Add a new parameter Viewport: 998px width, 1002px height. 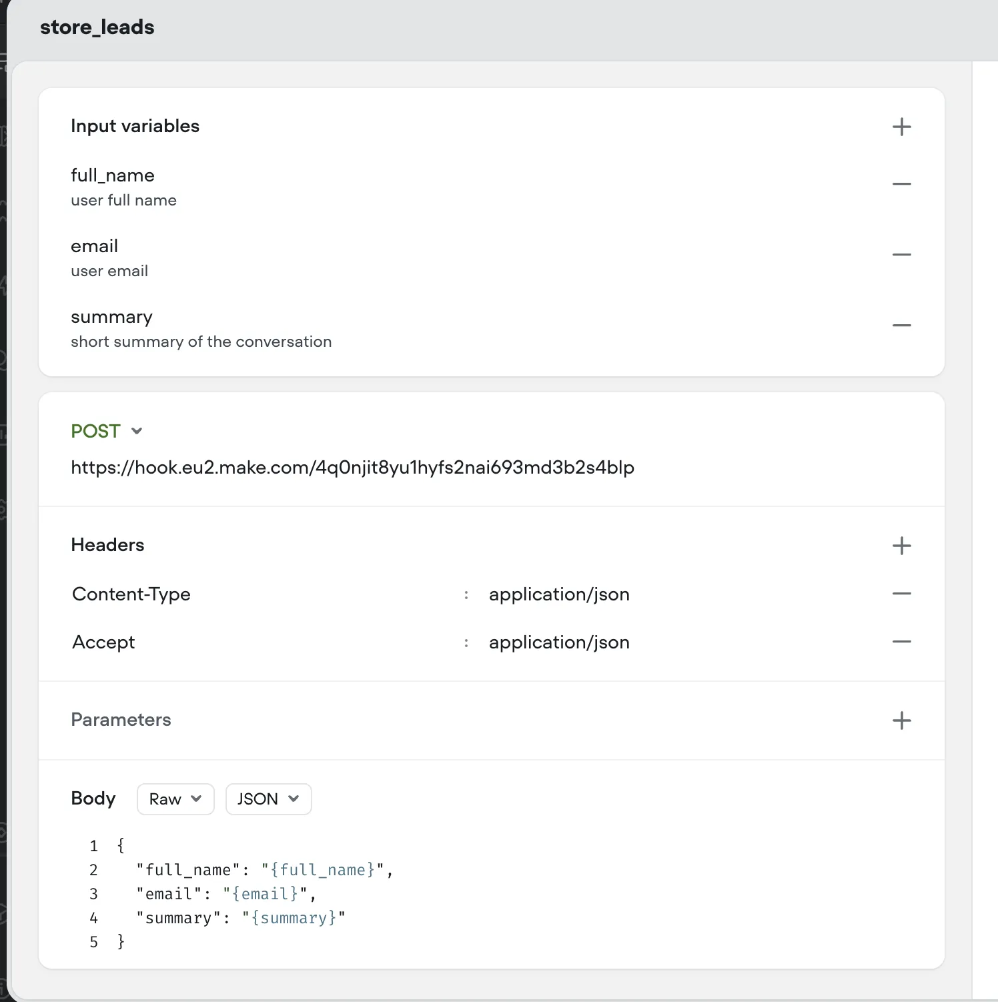[901, 720]
